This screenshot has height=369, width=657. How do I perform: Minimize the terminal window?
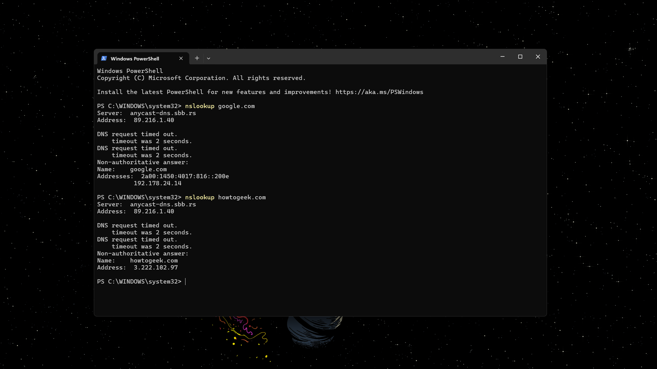click(x=502, y=57)
